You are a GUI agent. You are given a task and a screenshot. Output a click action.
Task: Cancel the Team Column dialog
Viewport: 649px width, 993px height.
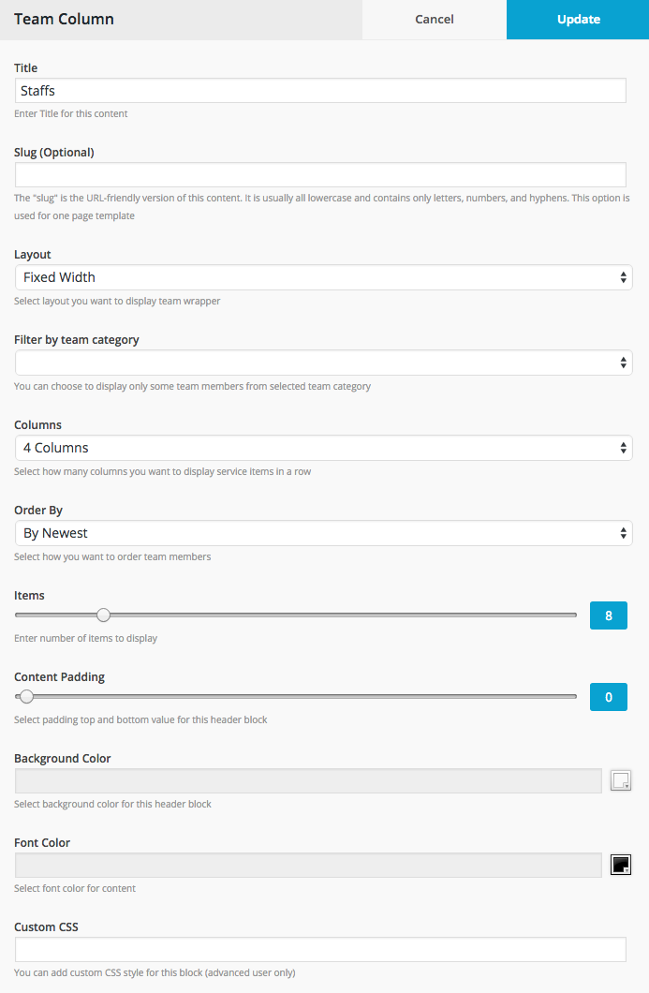(435, 20)
